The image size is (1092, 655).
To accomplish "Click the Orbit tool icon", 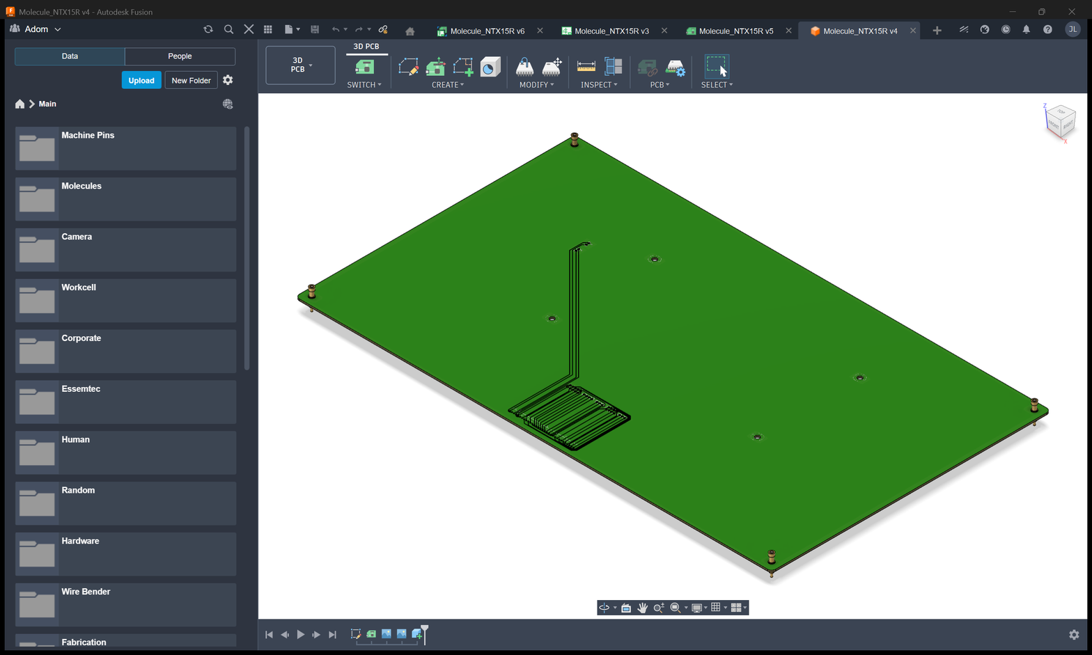I will [x=604, y=608].
